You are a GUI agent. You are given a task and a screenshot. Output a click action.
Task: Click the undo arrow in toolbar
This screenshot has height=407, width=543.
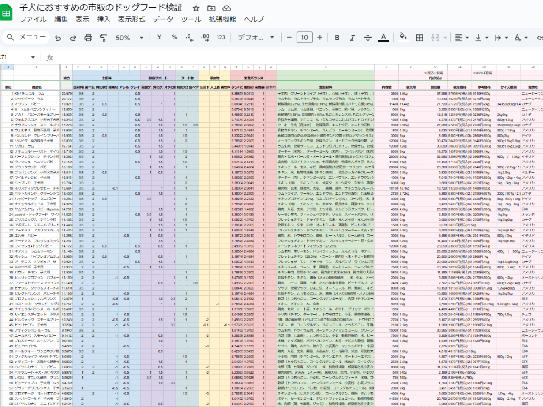tap(58, 38)
